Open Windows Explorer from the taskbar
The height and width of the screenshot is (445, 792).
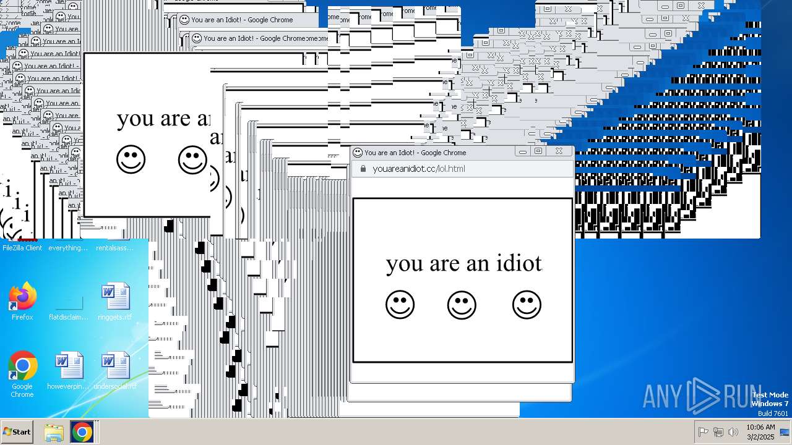click(x=54, y=432)
